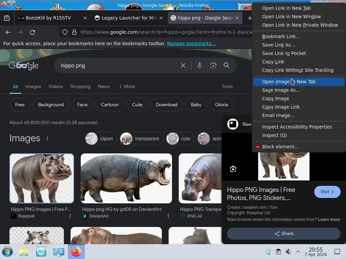Select the News search tab
346x259 pixels.
point(104,87)
